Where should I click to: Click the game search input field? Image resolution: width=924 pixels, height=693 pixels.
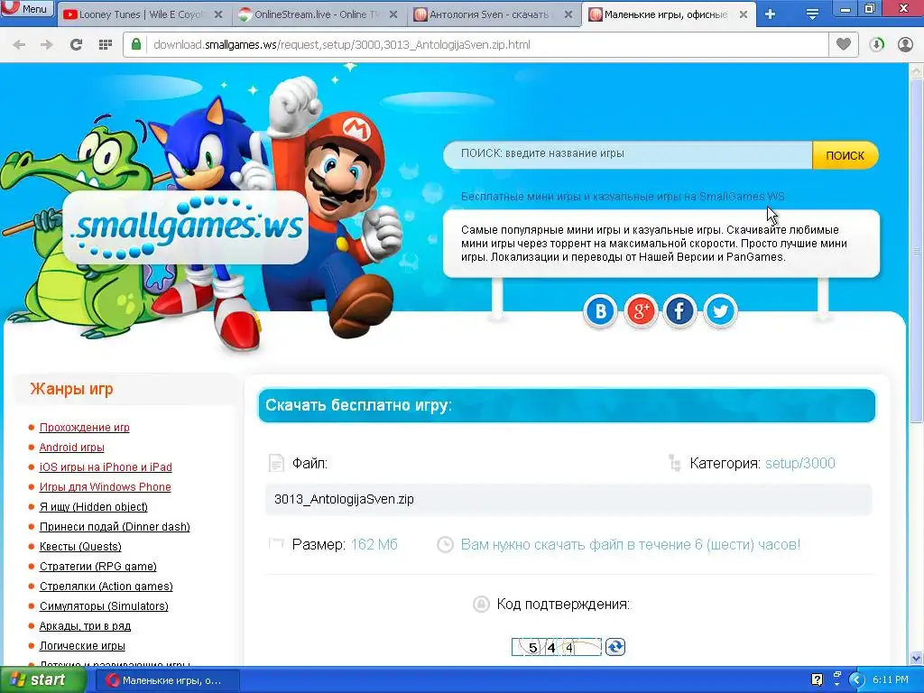pyautogui.click(x=628, y=153)
